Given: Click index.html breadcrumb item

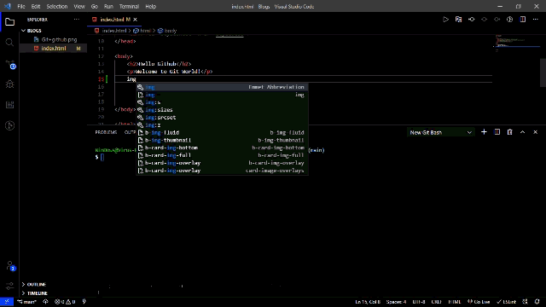Looking at the screenshot, I should pyautogui.click(x=111, y=31).
